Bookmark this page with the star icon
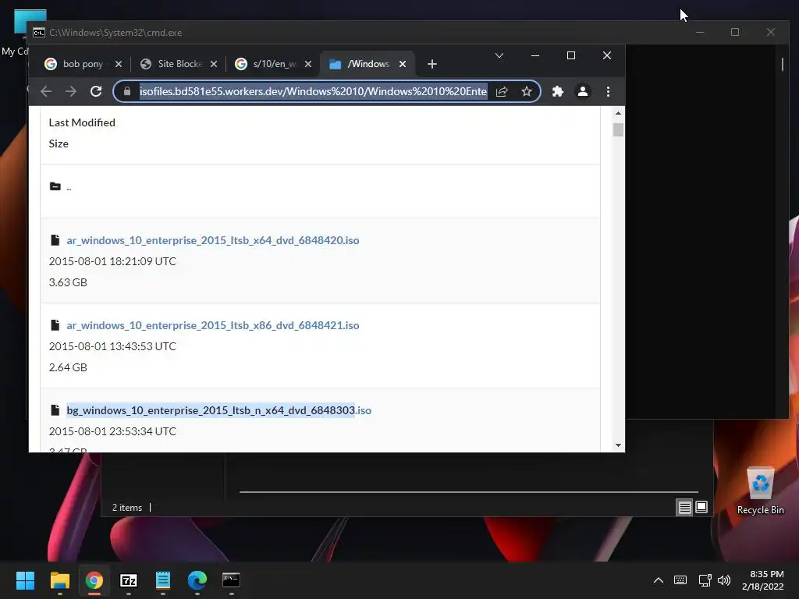The width and height of the screenshot is (799, 599). (527, 92)
